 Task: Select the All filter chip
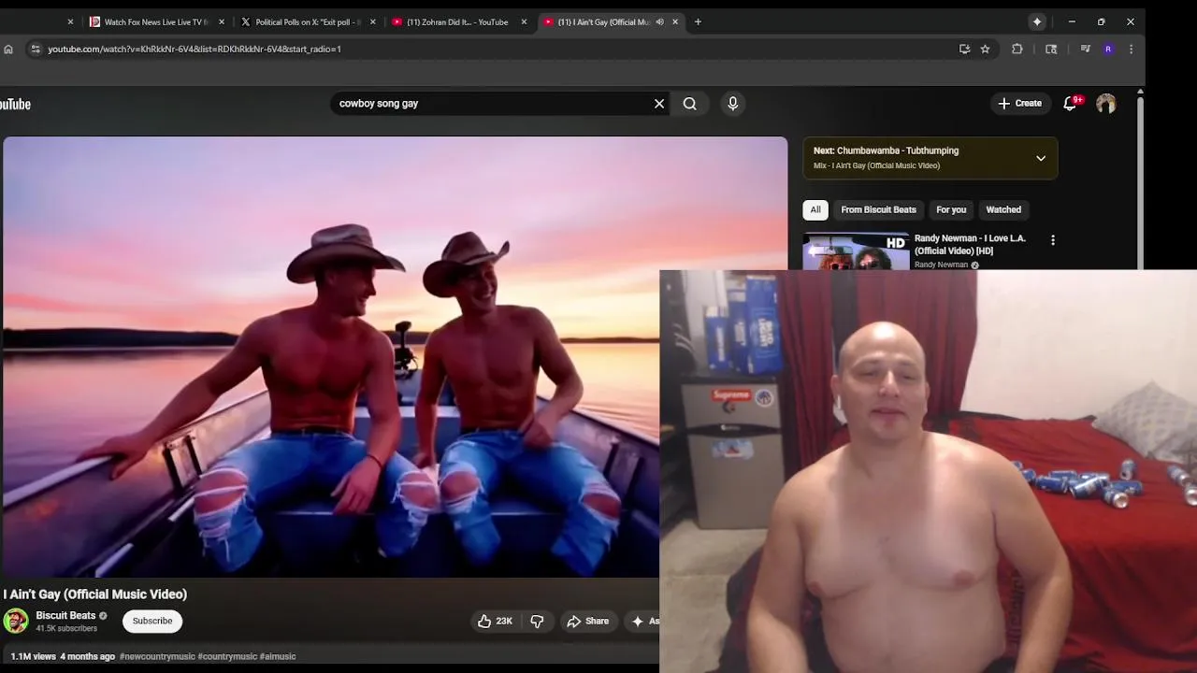815,209
